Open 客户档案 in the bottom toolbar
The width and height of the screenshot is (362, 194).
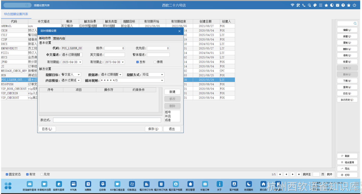(234, 186)
